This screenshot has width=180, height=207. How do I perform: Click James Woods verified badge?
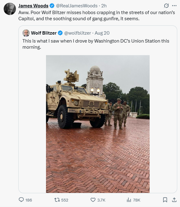52,6
